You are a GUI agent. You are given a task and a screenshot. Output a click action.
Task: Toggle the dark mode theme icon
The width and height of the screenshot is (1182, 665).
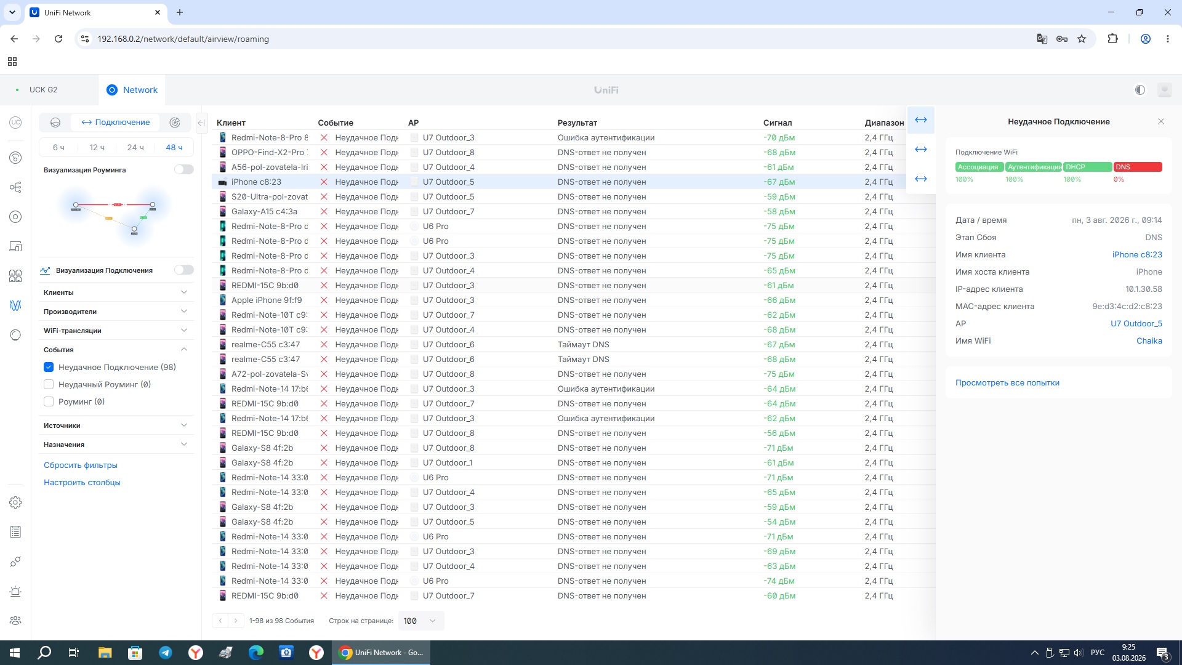pos(1140,90)
